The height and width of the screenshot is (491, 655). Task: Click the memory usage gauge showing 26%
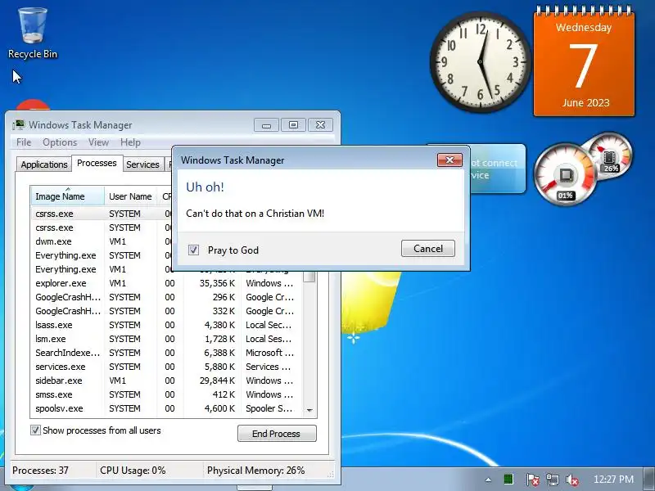pos(611,155)
